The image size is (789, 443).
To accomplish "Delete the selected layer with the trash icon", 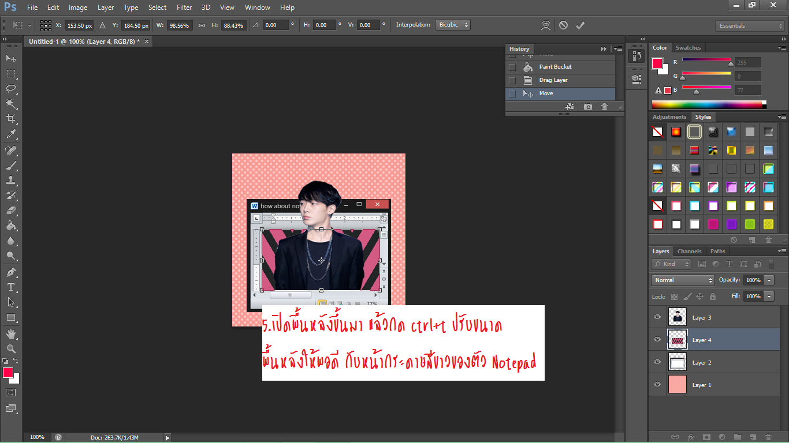I will 768,437.
